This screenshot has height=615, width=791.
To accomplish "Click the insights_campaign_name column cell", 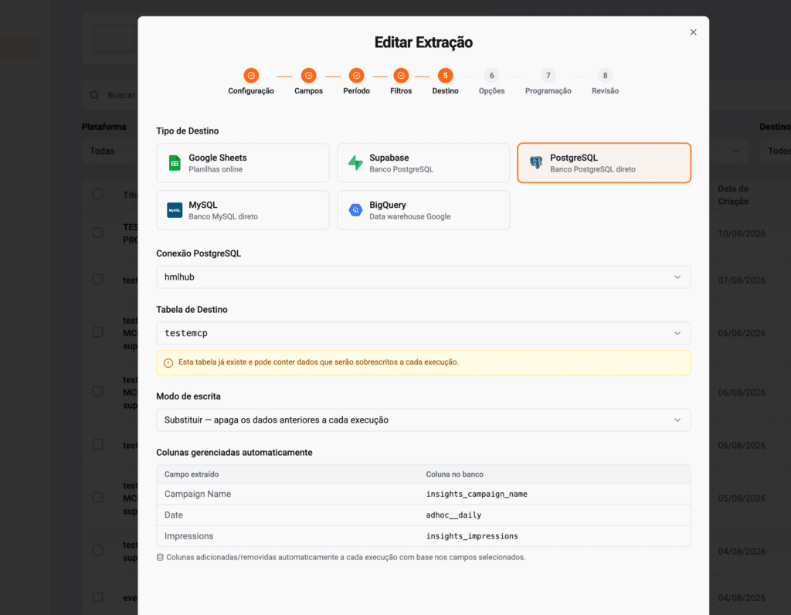I will [476, 494].
